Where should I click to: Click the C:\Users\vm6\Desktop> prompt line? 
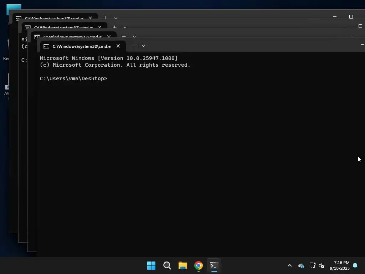[x=73, y=78]
